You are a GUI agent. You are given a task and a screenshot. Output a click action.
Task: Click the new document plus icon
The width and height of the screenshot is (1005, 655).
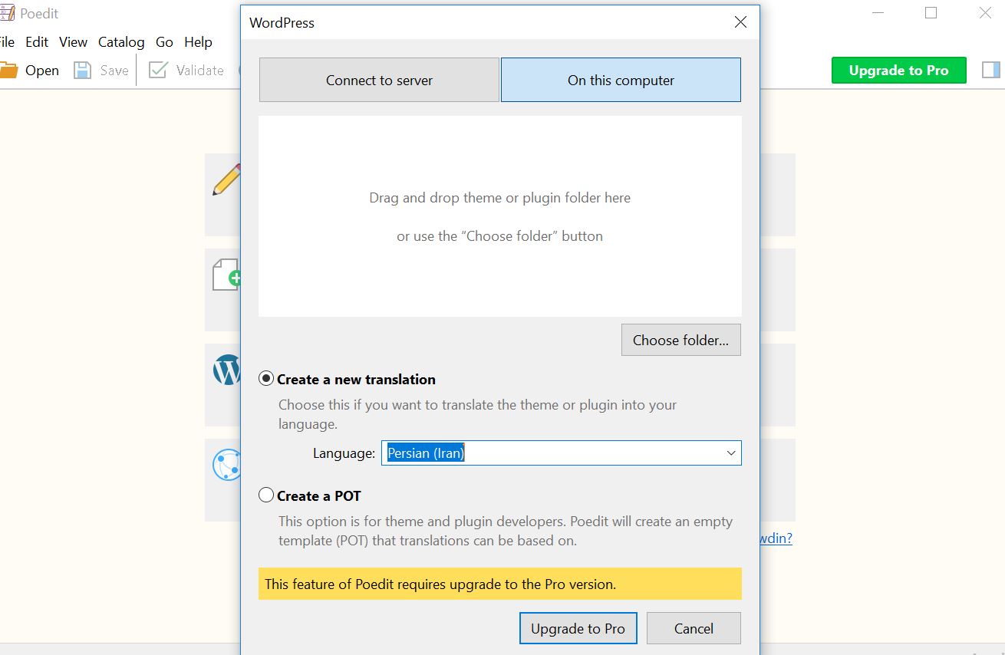226,275
